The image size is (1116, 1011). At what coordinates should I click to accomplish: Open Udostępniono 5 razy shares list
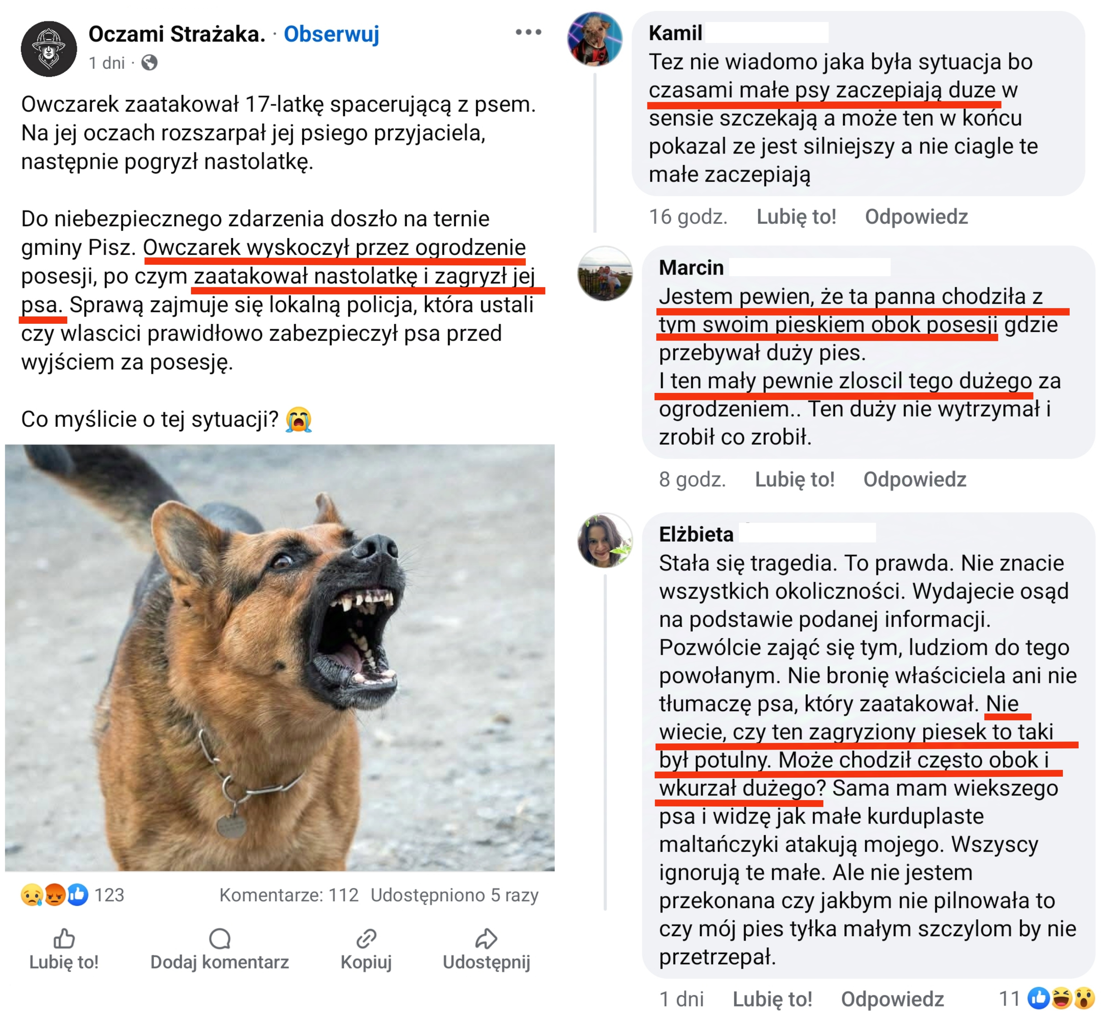click(x=454, y=895)
